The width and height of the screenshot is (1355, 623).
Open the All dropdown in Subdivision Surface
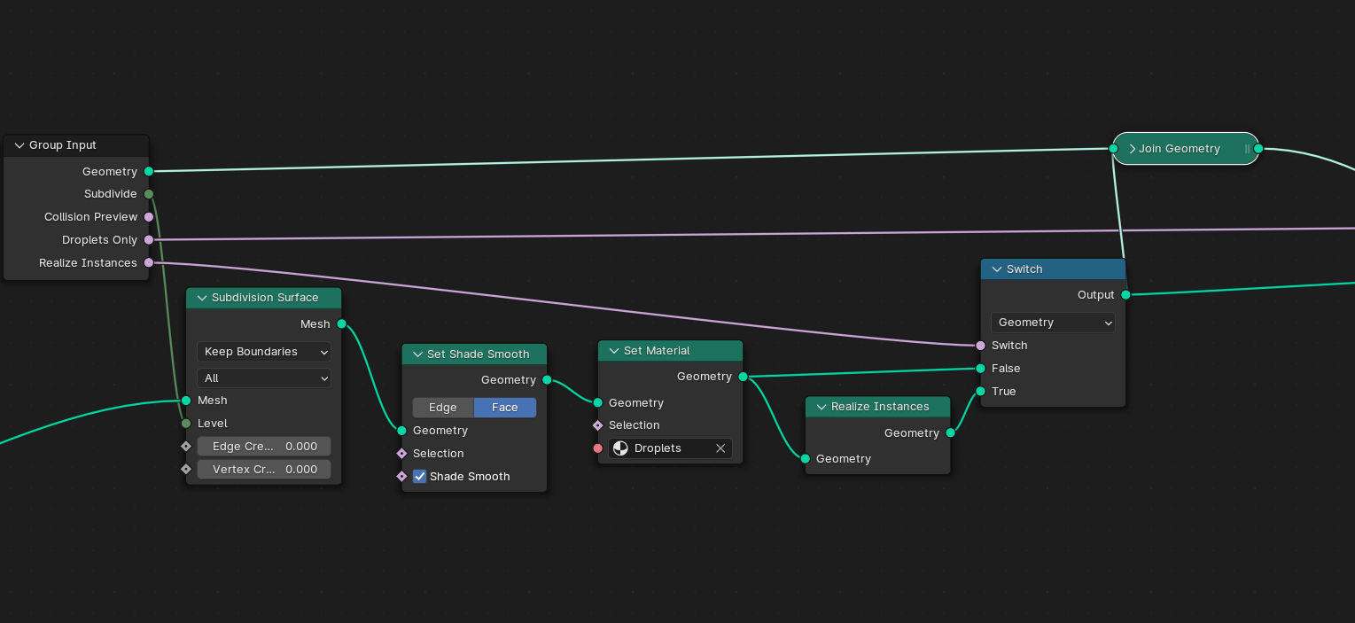pos(263,378)
